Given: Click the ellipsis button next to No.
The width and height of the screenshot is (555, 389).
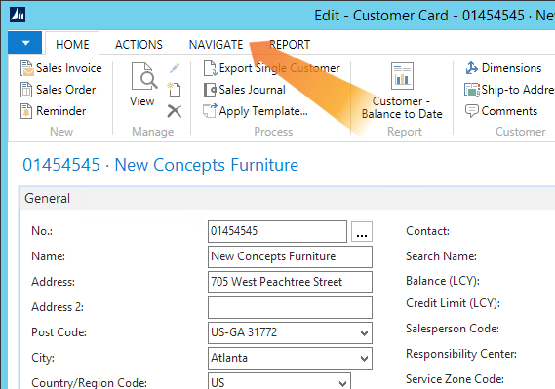Looking at the screenshot, I should pyautogui.click(x=362, y=232).
